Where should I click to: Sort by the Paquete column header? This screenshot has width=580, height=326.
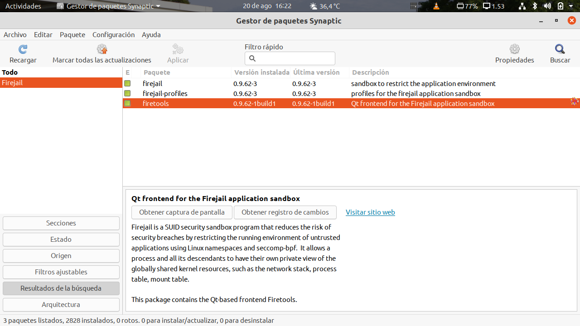tap(186, 72)
